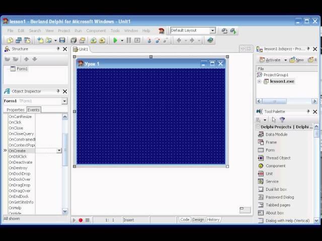This screenshot has height=241, width=322.
Task: Open the Component menu
Action: coord(96,31)
